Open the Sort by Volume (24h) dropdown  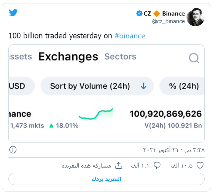point(97,86)
